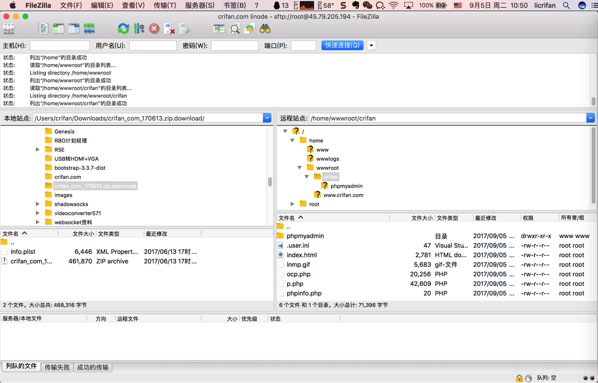Viewport: 598px width, 383px height.
Task: Click the 密码(W) password field
Action: click(235, 45)
